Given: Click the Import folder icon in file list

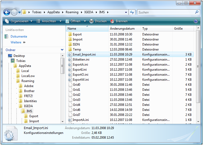Looking at the screenshot, I should coord(70,39).
